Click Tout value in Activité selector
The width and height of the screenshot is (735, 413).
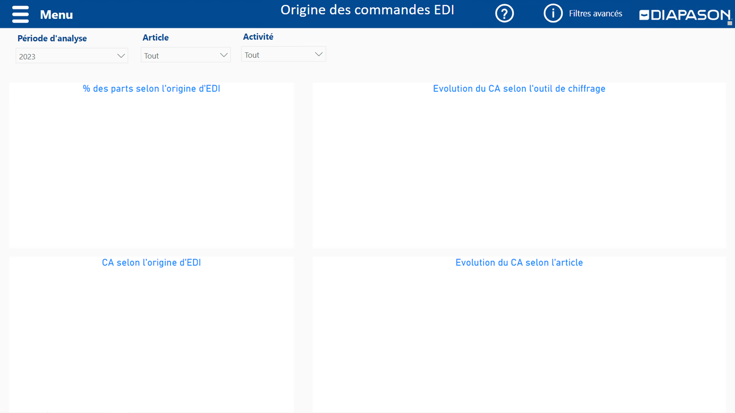(x=252, y=55)
